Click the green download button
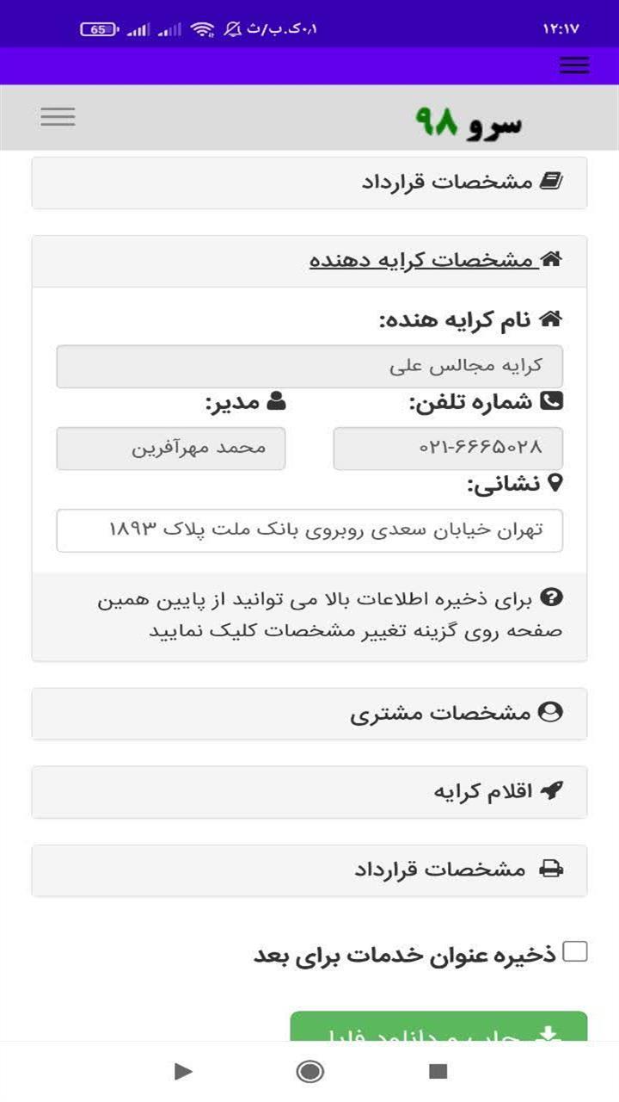 pos(438,1027)
